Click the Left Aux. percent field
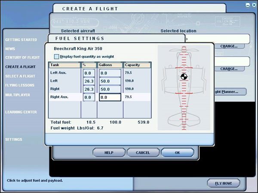The width and height of the screenshot is (258, 193). pos(89,73)
